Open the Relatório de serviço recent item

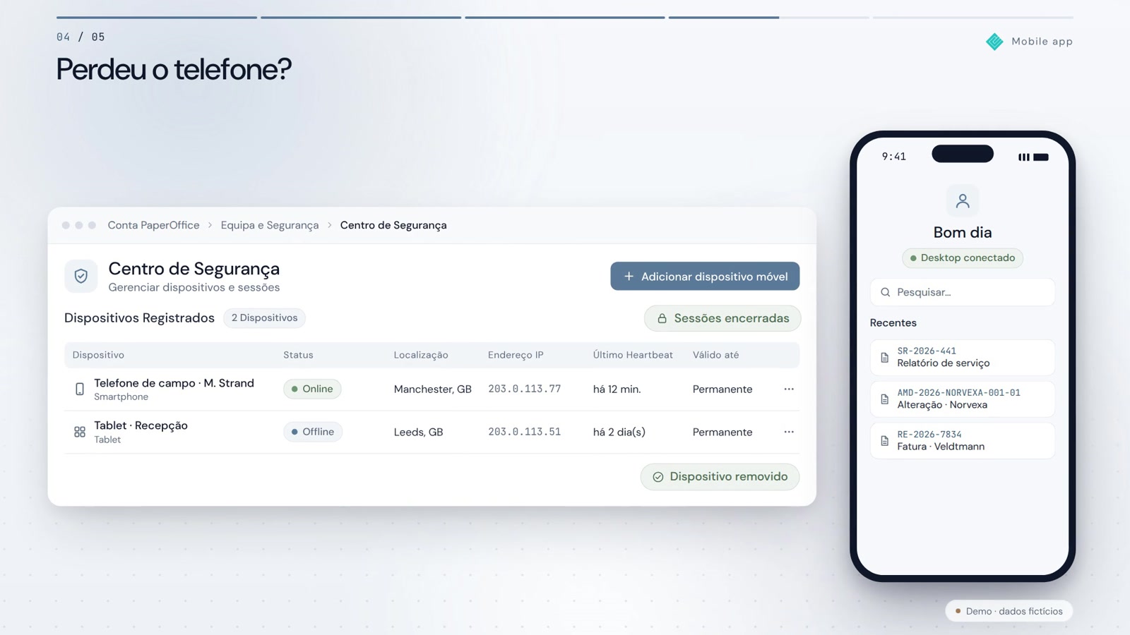[x=963, y=358]
